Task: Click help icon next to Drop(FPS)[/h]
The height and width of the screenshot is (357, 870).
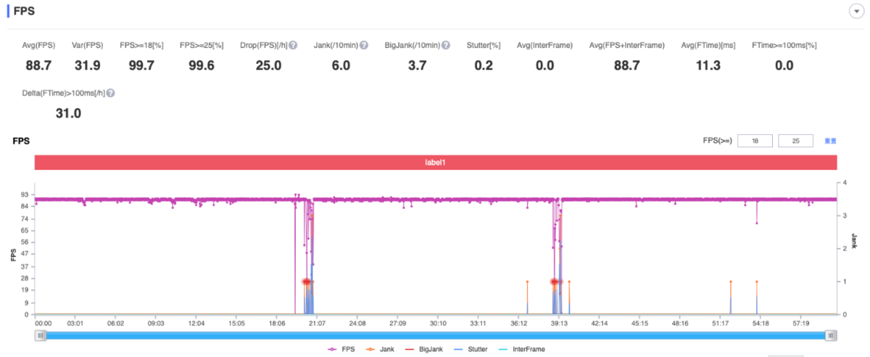Action: tap(294, 45)
